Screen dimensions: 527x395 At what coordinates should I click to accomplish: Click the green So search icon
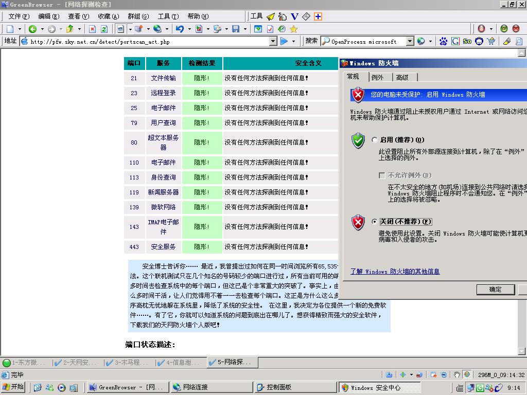pyautogui.click(x=467, y=41)
